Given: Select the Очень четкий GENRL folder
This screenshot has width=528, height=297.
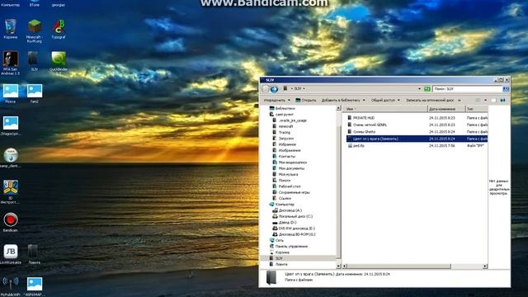Looking at the screenshot, I should (370, 125).
